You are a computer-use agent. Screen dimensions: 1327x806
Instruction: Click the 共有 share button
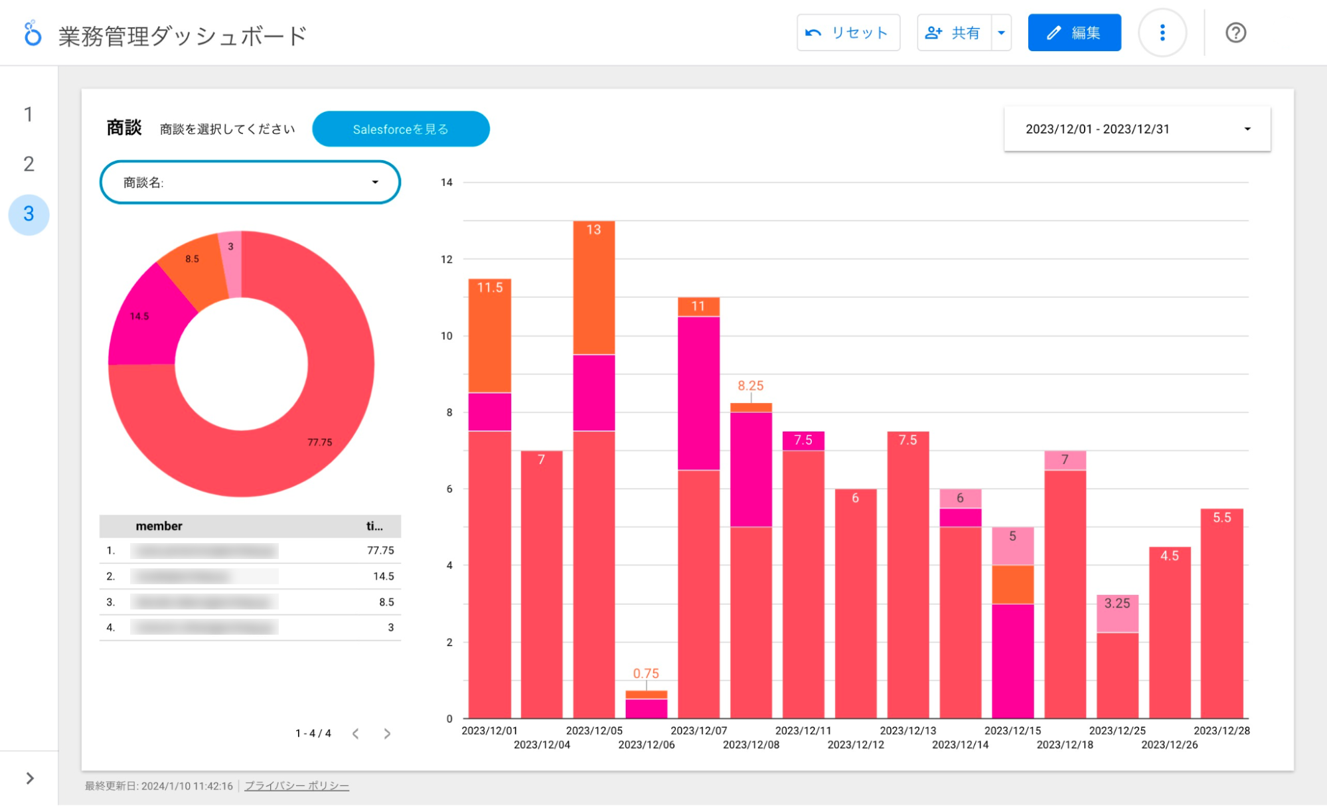pyautogui.click(x=954, y=33)
